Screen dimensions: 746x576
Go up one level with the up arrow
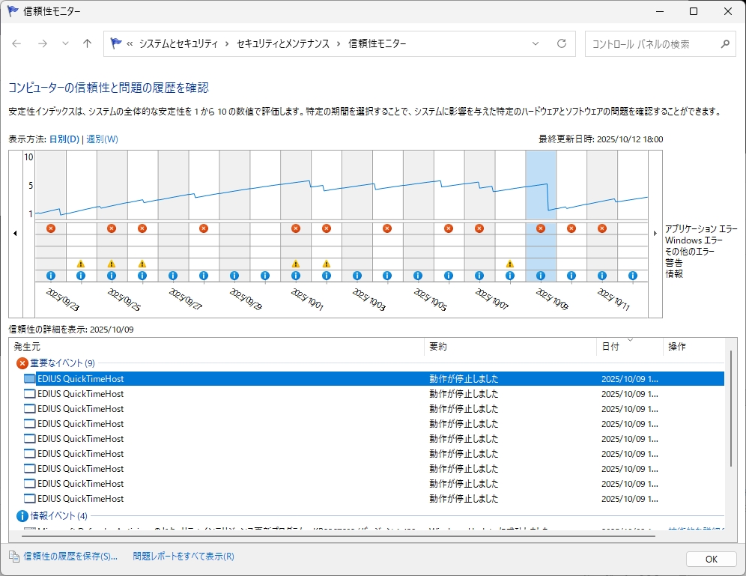(x=87, y=44)
